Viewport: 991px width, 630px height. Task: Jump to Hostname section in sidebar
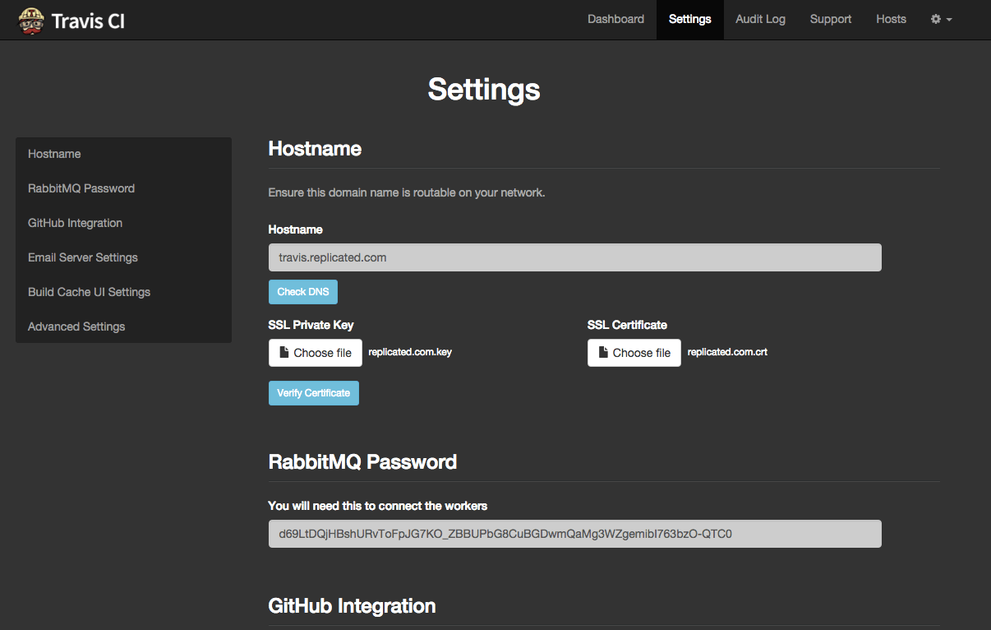click(x=123, y=154)
